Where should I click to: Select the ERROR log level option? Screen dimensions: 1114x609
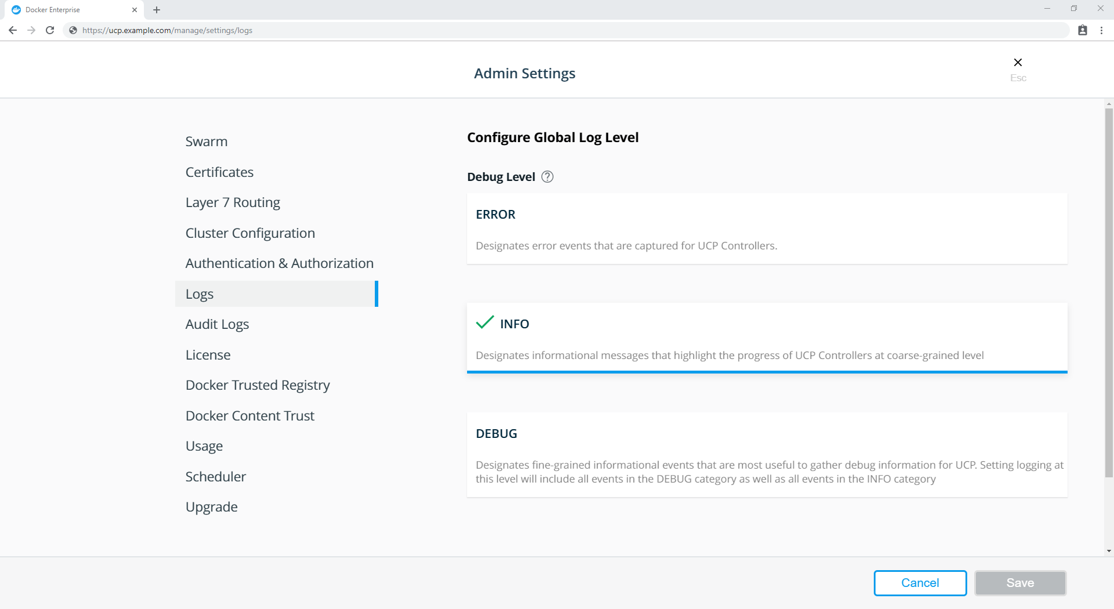click(x=766, y=229)
